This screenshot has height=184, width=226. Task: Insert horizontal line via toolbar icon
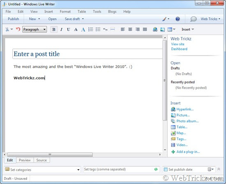tap(113, 29)
